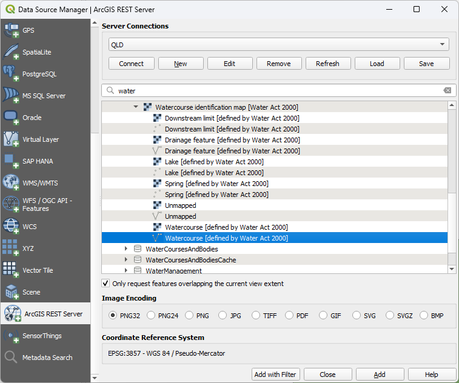The width and height of the screenshot is (459, 383).
Task: Select the GPS source icon
Action: (x=12, y=30)
